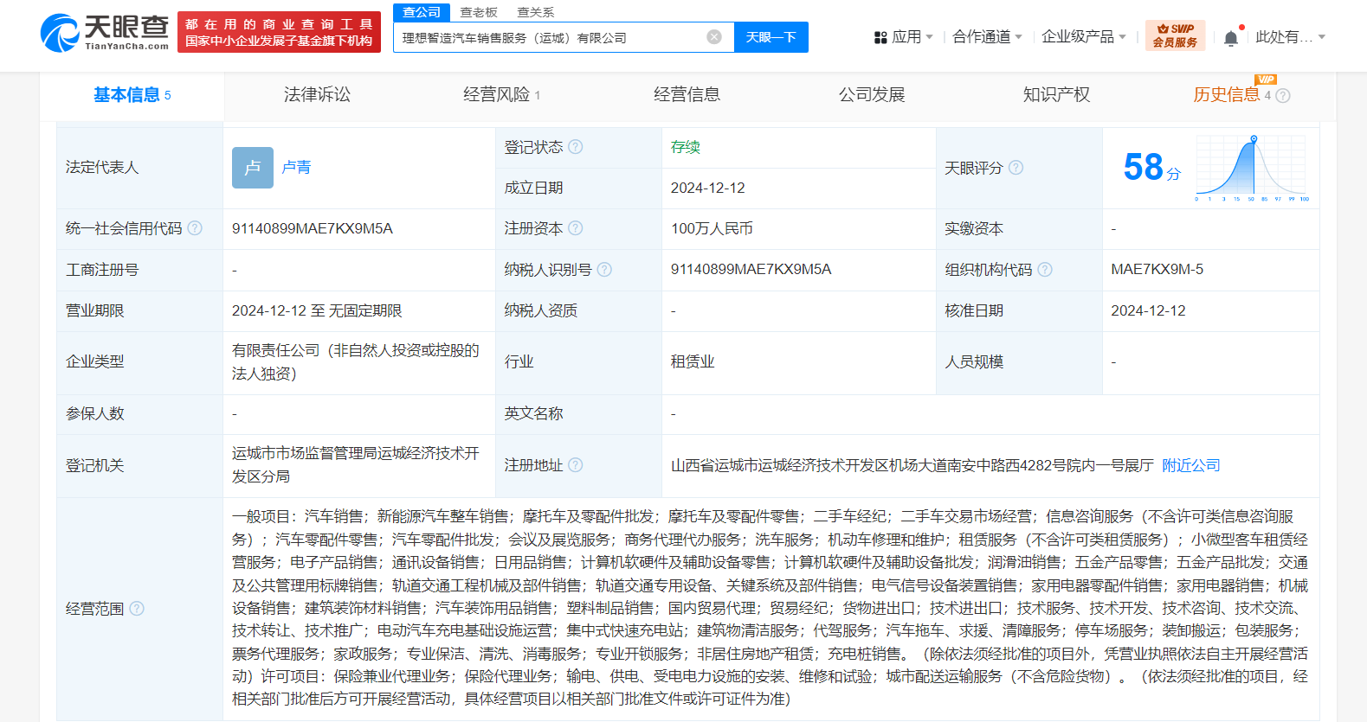This screenshot has width=1367, height=722.
Task: Open the 附近公司 link
Action: pos(1190,465)
